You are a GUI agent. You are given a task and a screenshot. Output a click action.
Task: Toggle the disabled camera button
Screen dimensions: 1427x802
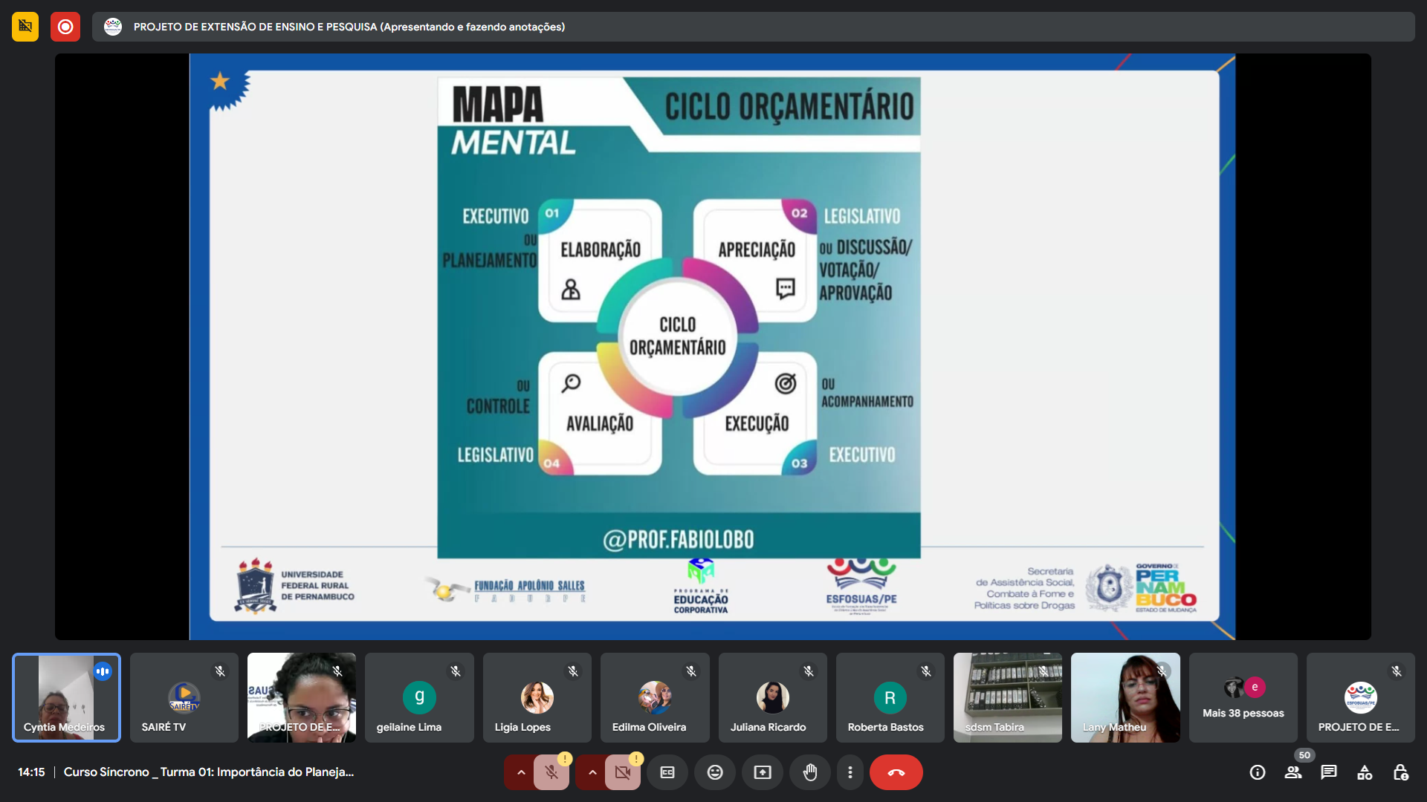click(623, 772)
